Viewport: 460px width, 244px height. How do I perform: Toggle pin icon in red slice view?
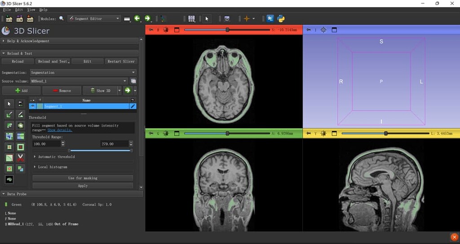(x=151, y=30)
